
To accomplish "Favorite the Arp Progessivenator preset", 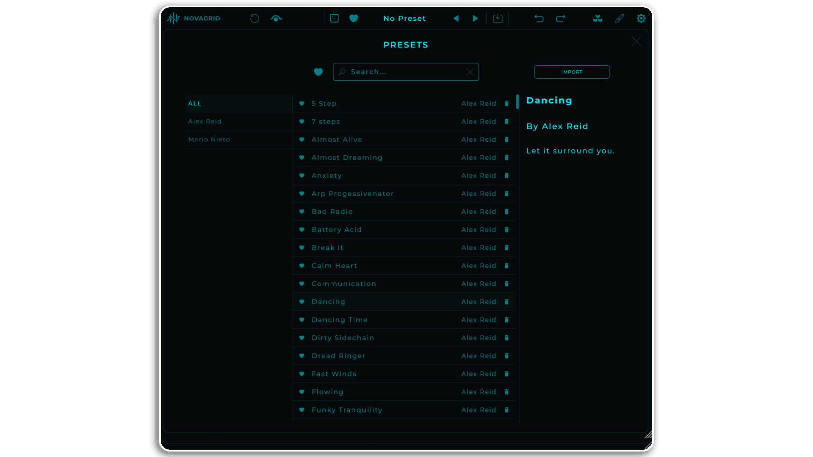I will 302,193.
